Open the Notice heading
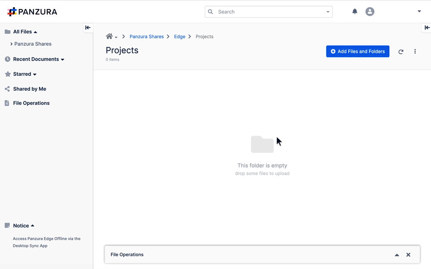The image size is (431, 269). pyautogui.click(x=21, y=226)
